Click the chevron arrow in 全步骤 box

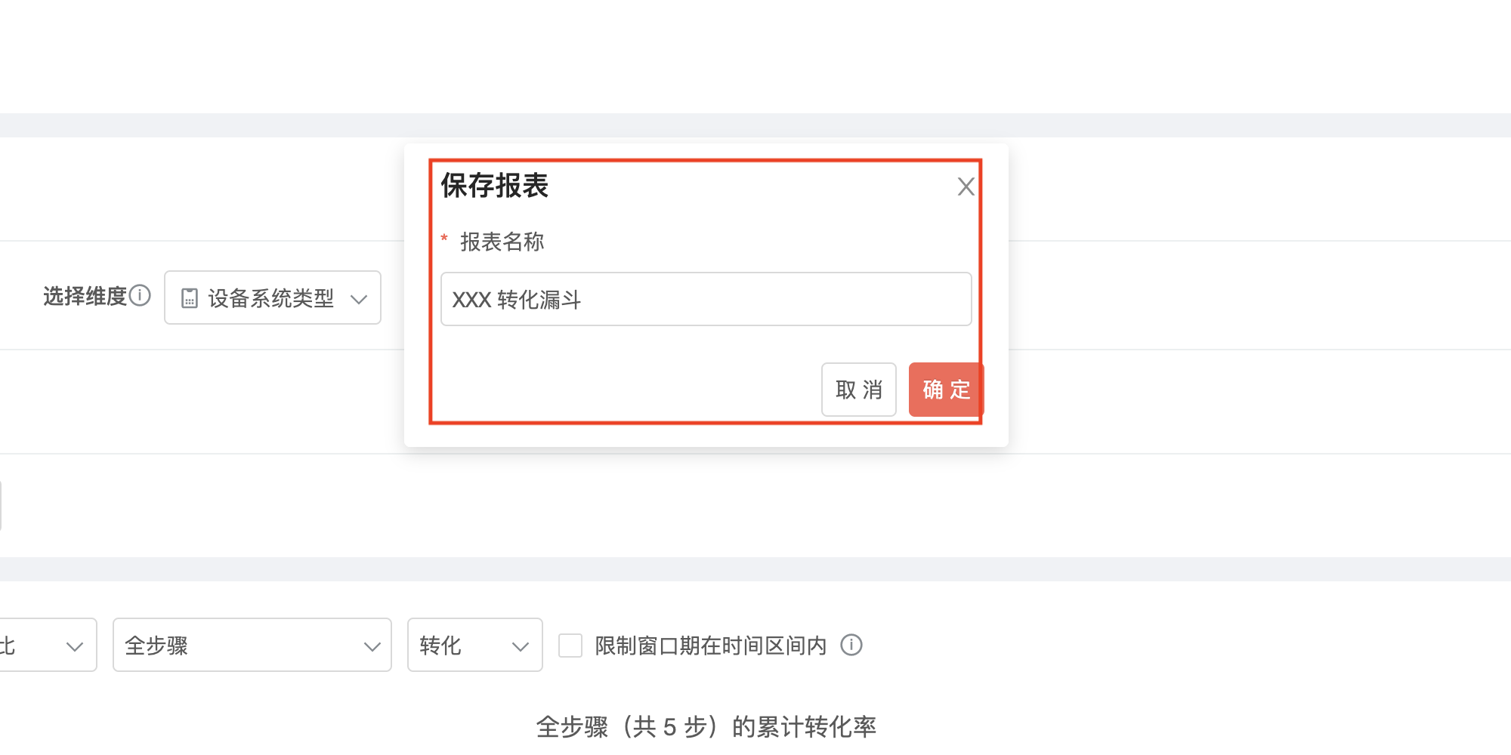372,646
